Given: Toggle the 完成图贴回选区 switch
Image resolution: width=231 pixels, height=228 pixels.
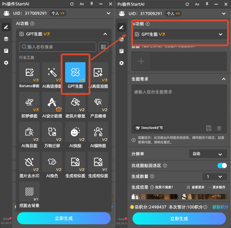Looking at the screenshot, I should point(222,166).
